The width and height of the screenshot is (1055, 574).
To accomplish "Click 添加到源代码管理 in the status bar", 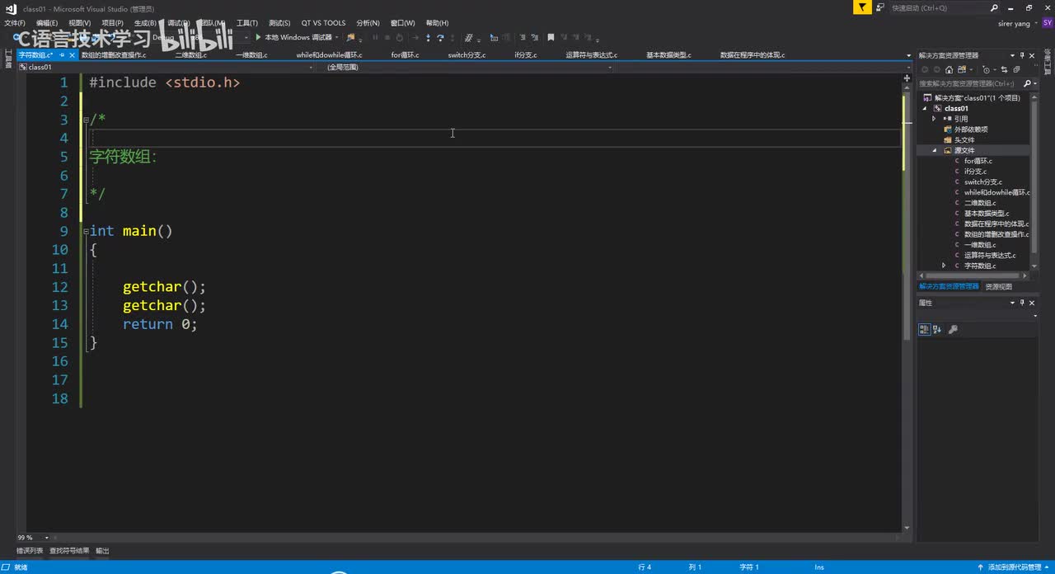I will click(x=1015, y=567).
